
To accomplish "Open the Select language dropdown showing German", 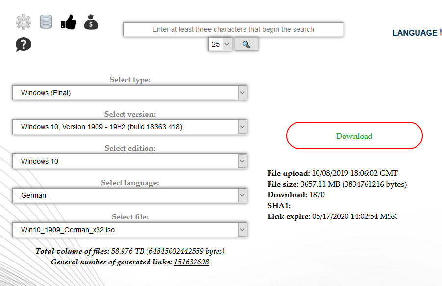I will coord(130,195).
